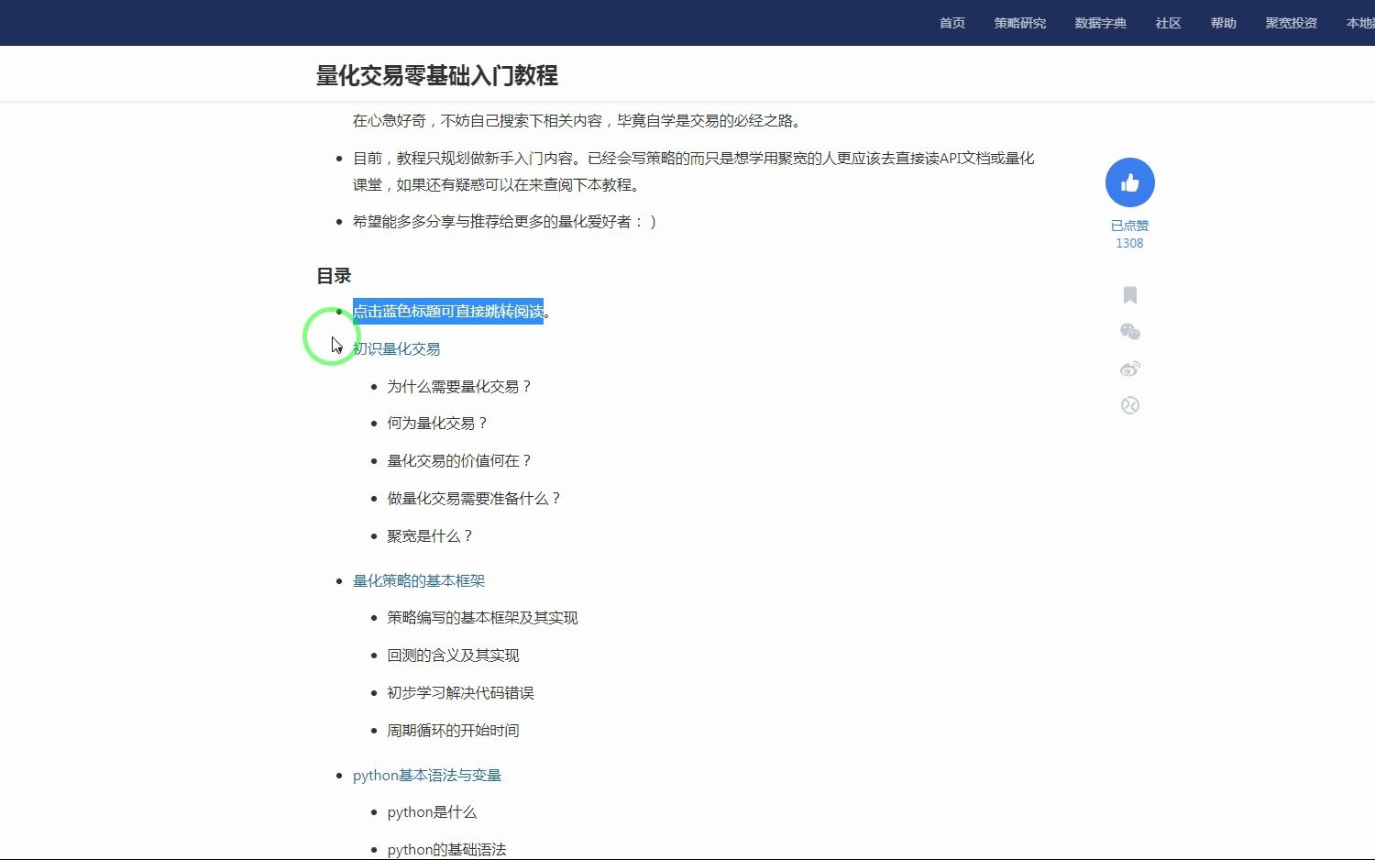Click the python是什么 item
This screenshot has height=860, width=1375.
432,812
